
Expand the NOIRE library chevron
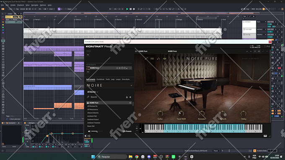pyautogui.click(x=132, y=86)
